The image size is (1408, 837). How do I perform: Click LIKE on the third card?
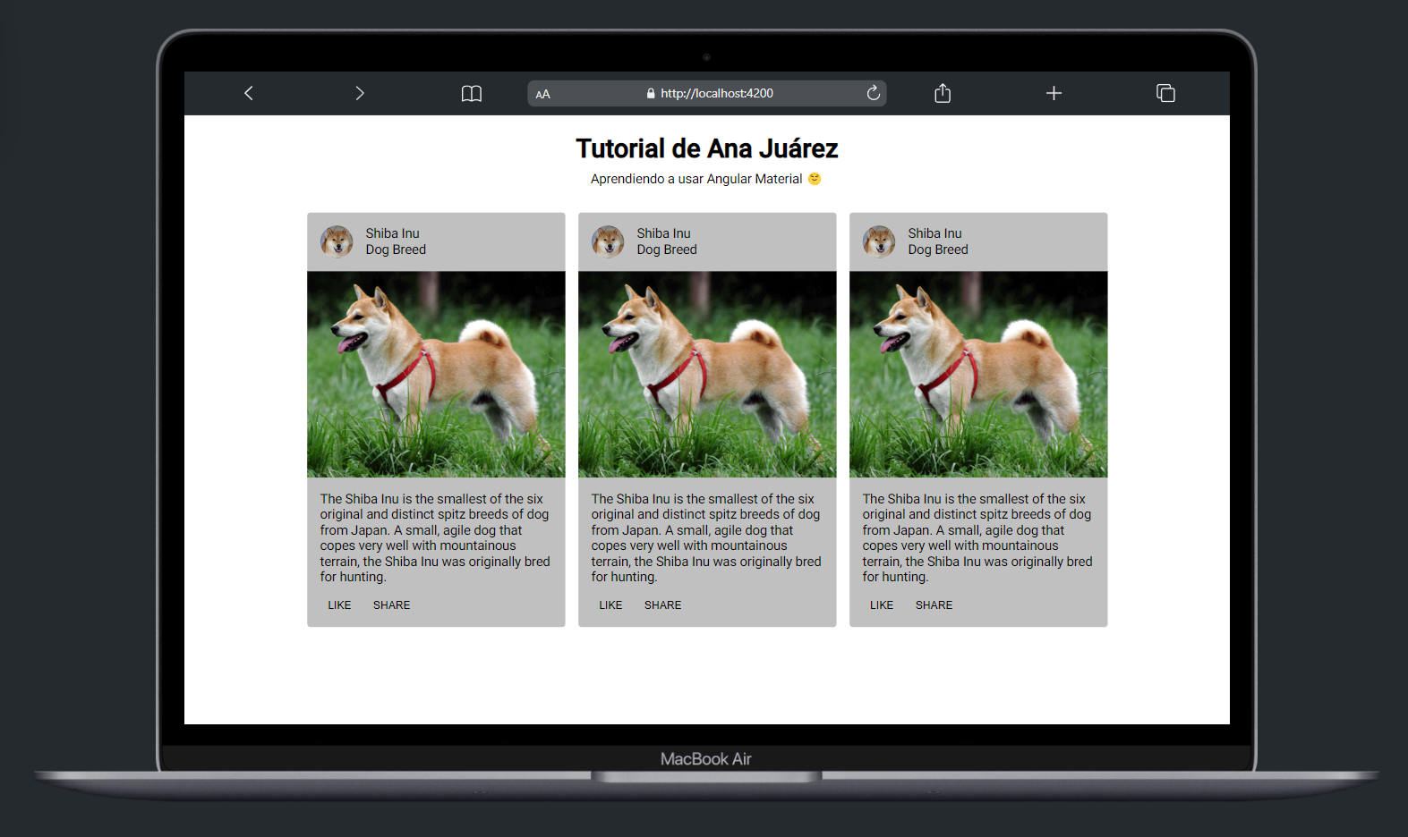click(x=882, y=605)
